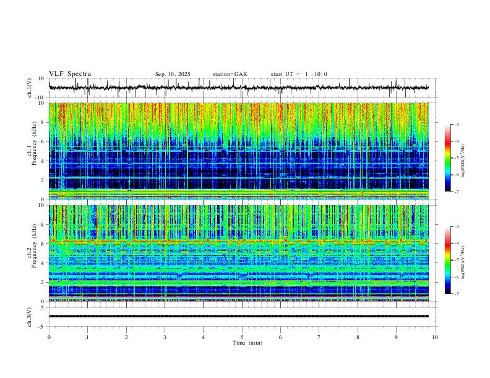The height and width of the screenshot is (378, 490).
Task: Click time axis tick label "3"
Action: [165, 337]
